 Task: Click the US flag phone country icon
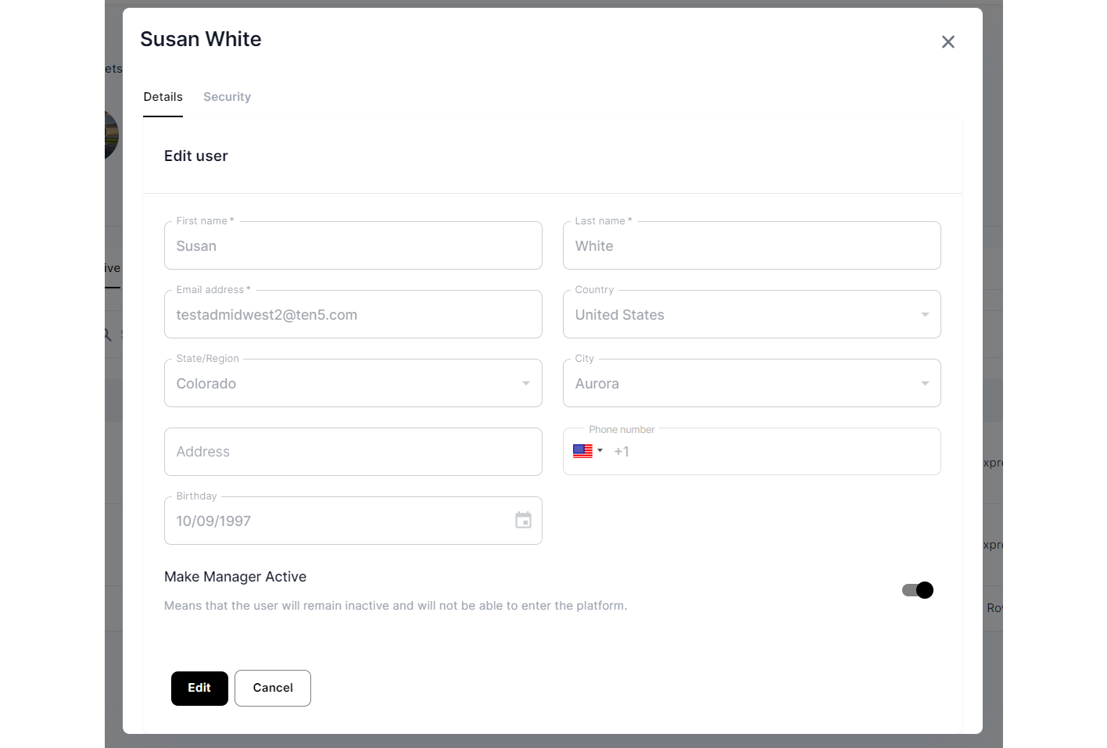pos(582,451)
